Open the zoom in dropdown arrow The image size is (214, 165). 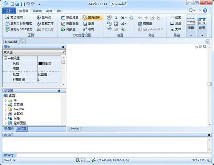coord(126,18)
